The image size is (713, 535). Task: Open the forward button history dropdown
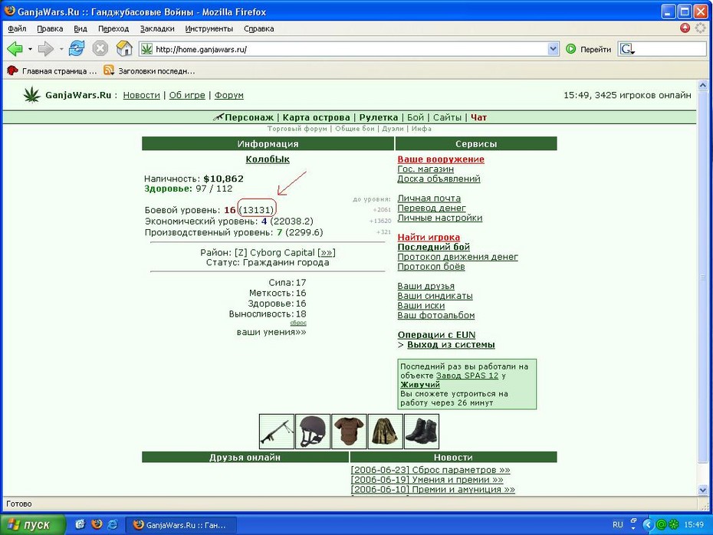(x=61, y=48)
